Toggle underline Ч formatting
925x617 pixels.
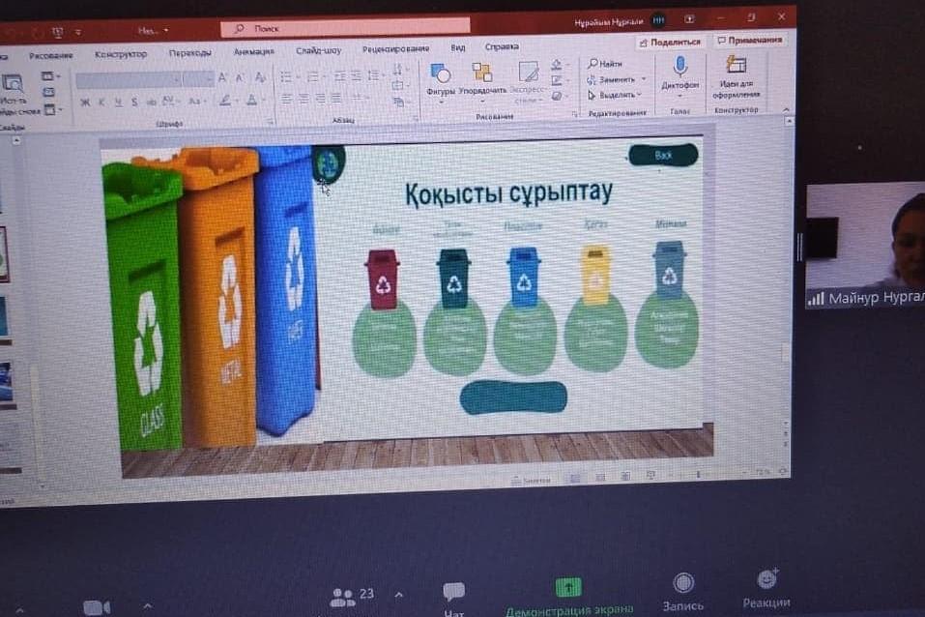click(119, 102)
